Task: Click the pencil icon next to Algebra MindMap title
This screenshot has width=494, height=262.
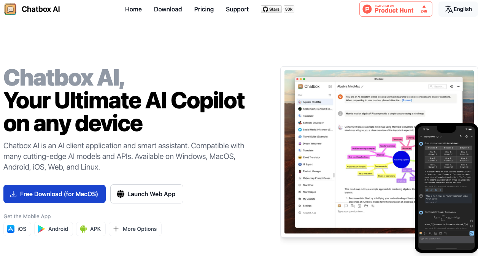Action: tap(362, 86)
